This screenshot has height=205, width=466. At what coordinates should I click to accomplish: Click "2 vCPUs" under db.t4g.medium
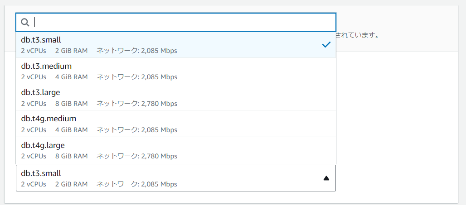[x=34, y=130]
